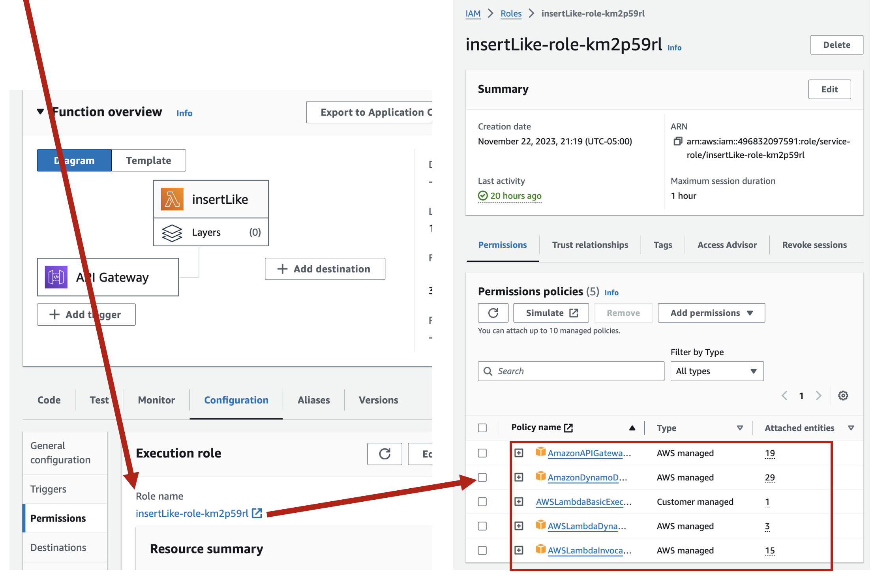Open the Trust relationships tab

point(590,245)
